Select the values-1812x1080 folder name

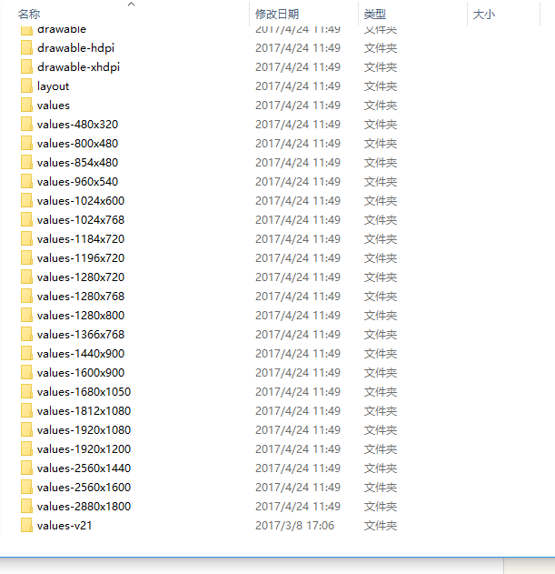[84, 411]
